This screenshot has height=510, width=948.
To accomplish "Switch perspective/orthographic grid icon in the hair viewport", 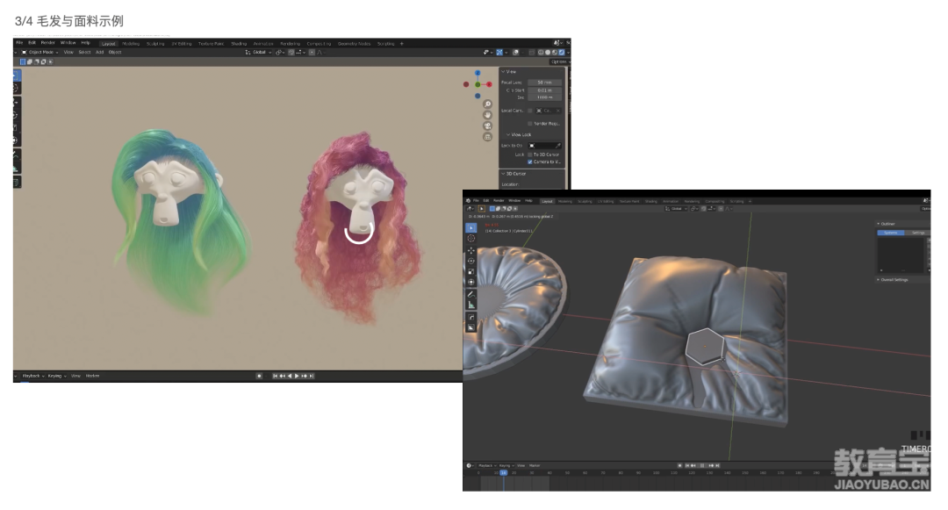I will [487, 137].
